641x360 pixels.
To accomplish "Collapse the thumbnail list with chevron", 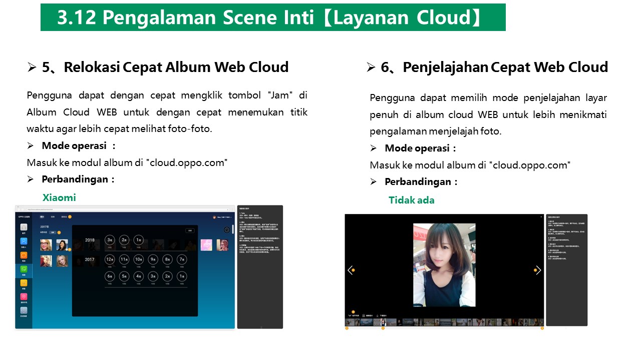I will (350, 316).
